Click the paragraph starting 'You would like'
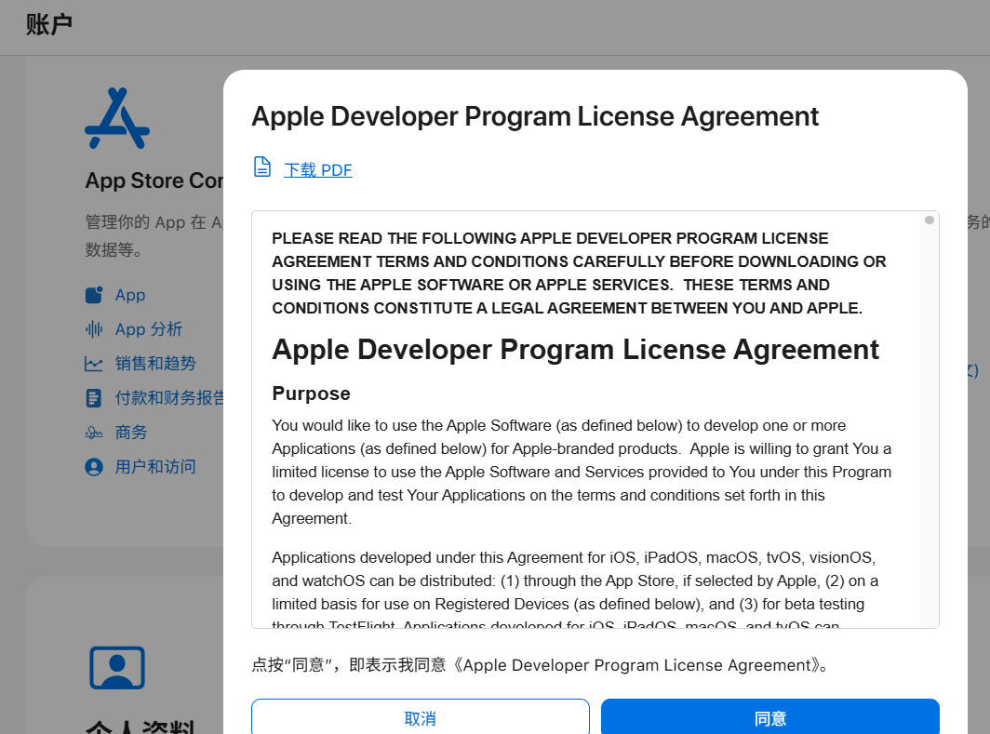Image resolution: width=990 pixels, height=734 pixels. point(582,472)
